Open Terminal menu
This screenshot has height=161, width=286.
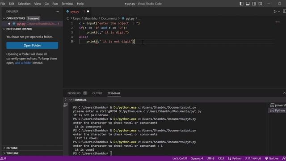point(67,4)
